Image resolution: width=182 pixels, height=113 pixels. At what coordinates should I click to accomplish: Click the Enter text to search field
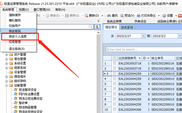point(144,49)
